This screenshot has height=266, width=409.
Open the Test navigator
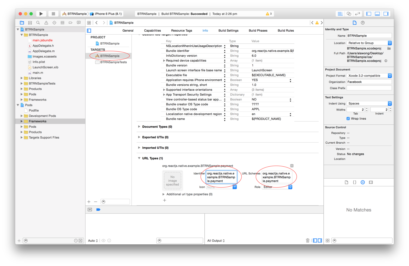tap(54, 23)
